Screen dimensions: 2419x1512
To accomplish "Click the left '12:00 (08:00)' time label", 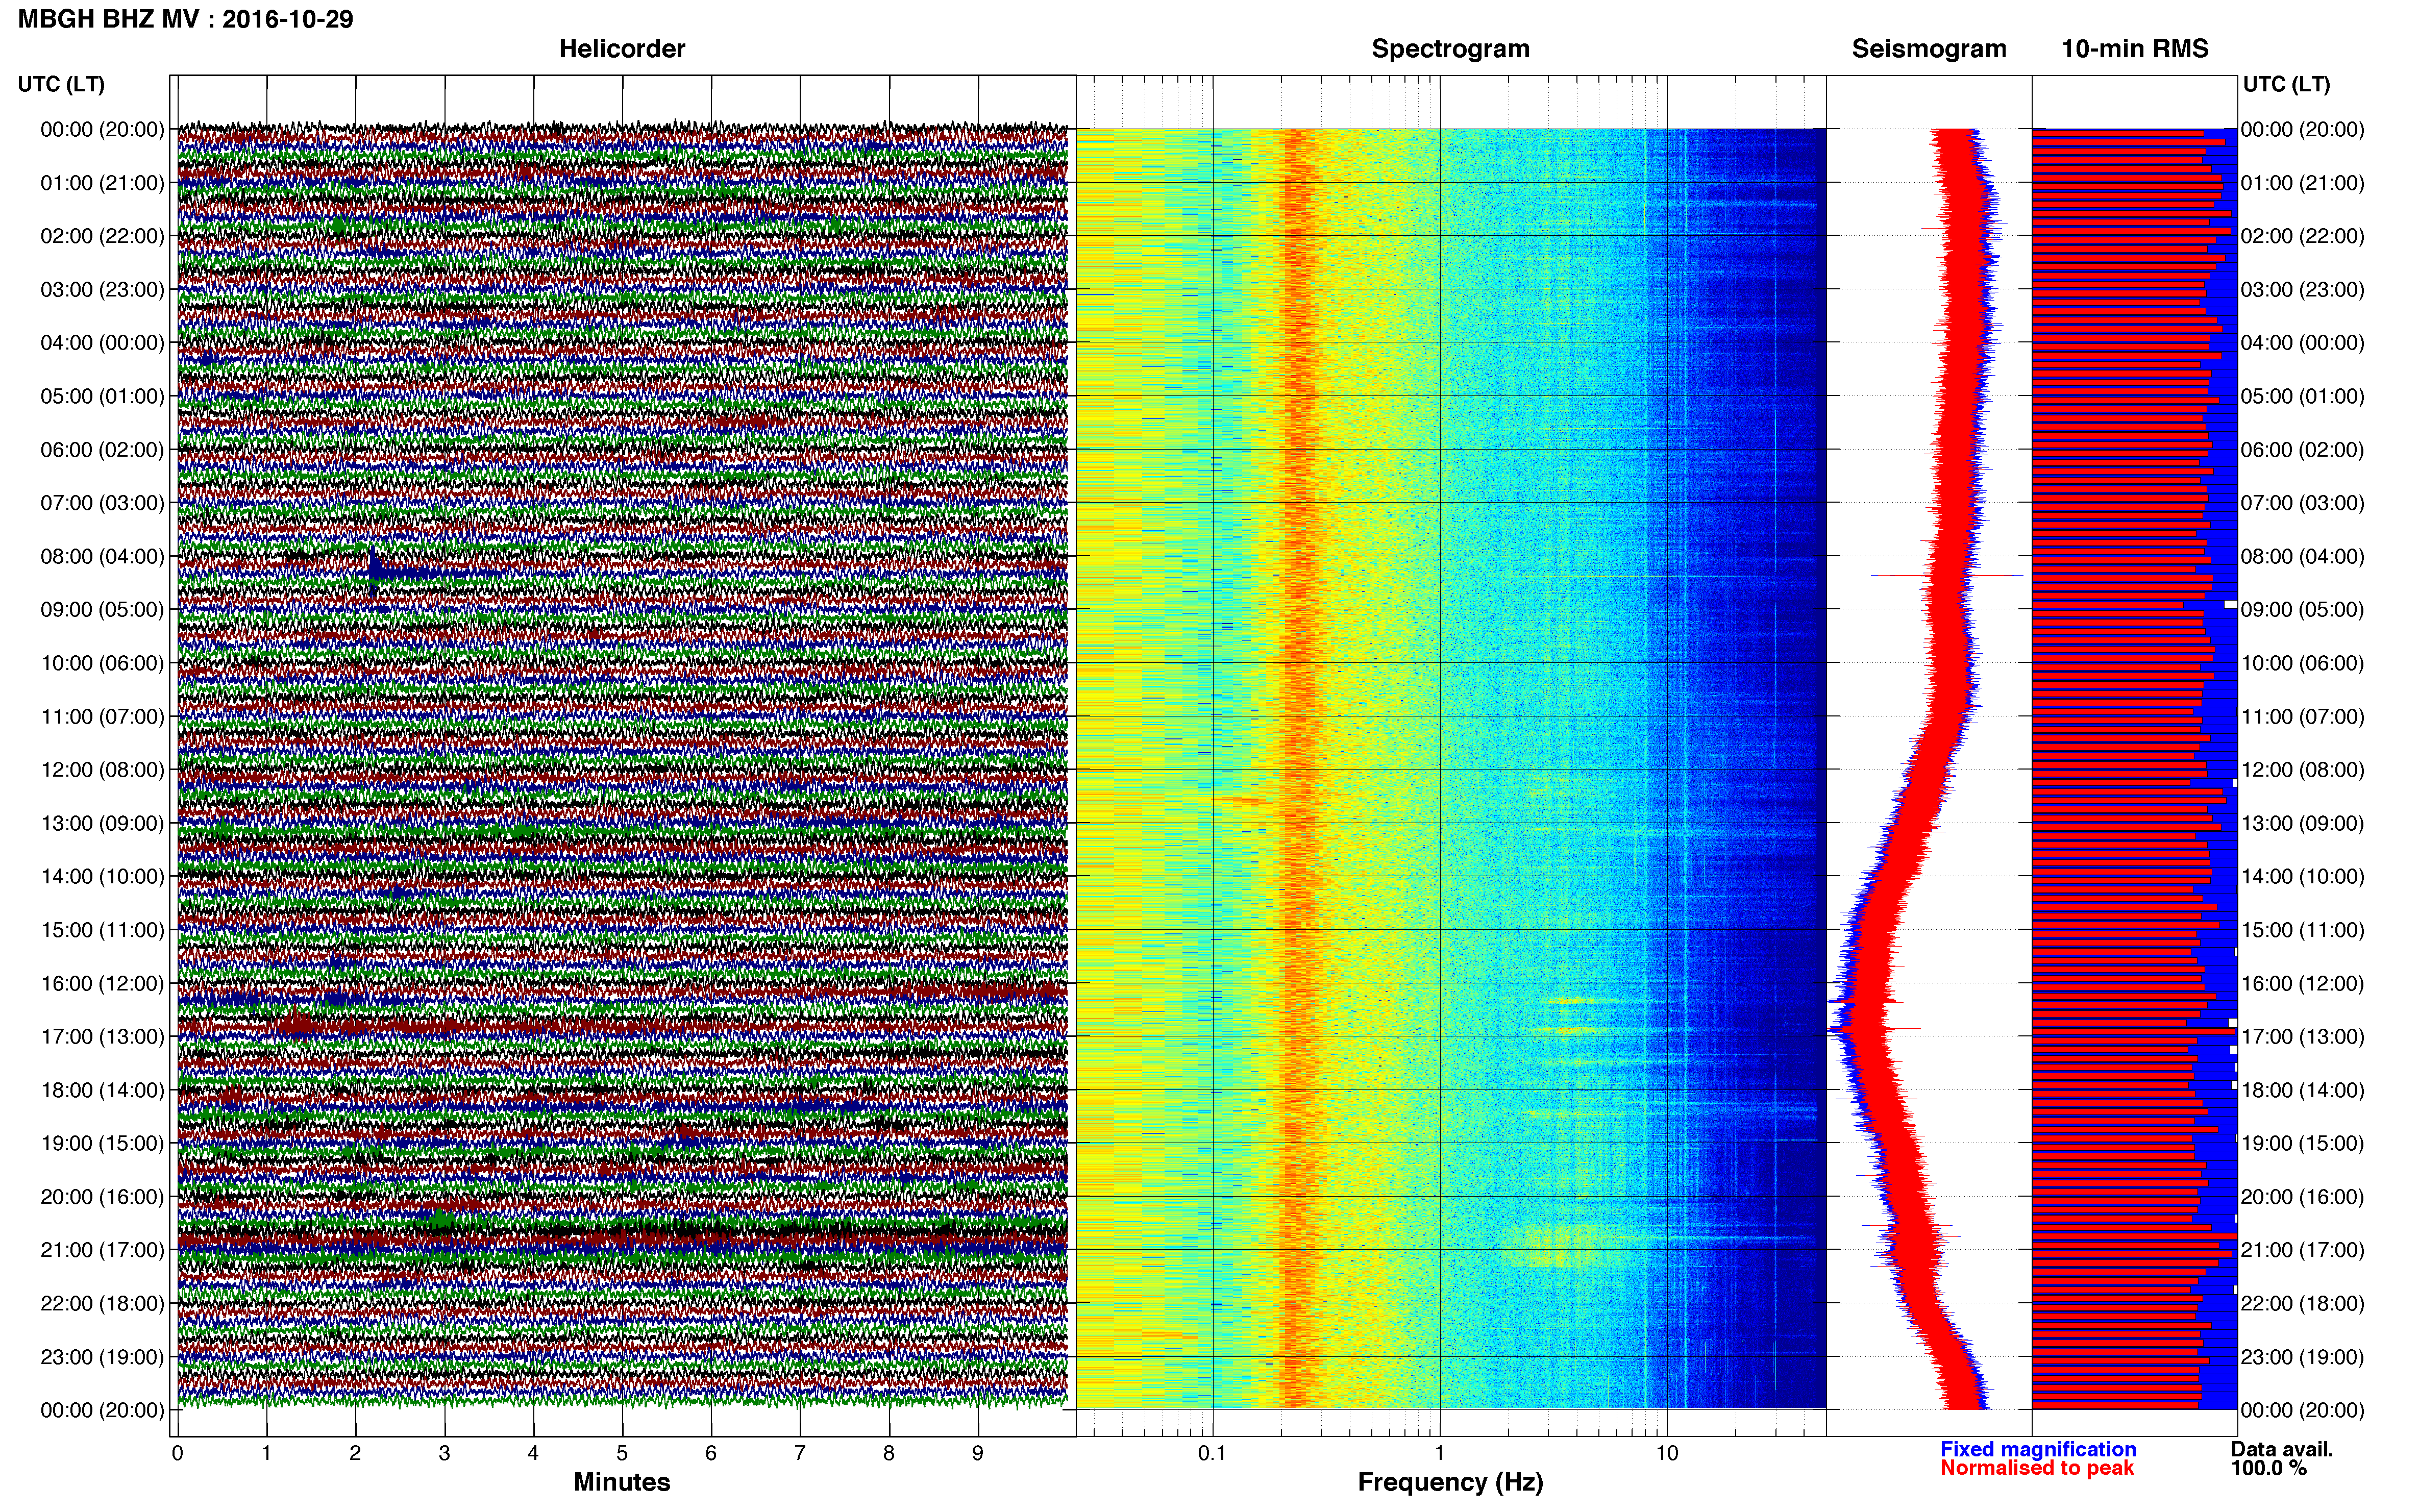I will point(102,770).
